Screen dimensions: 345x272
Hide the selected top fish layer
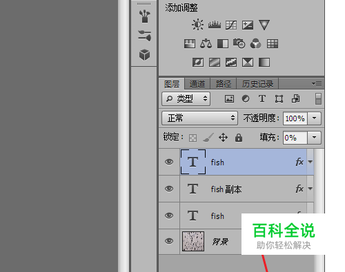(x=169, y=162)
